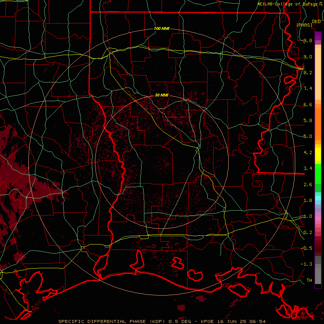
Task: Click the bright green segment of the color bar
Action: coord(318,174)
